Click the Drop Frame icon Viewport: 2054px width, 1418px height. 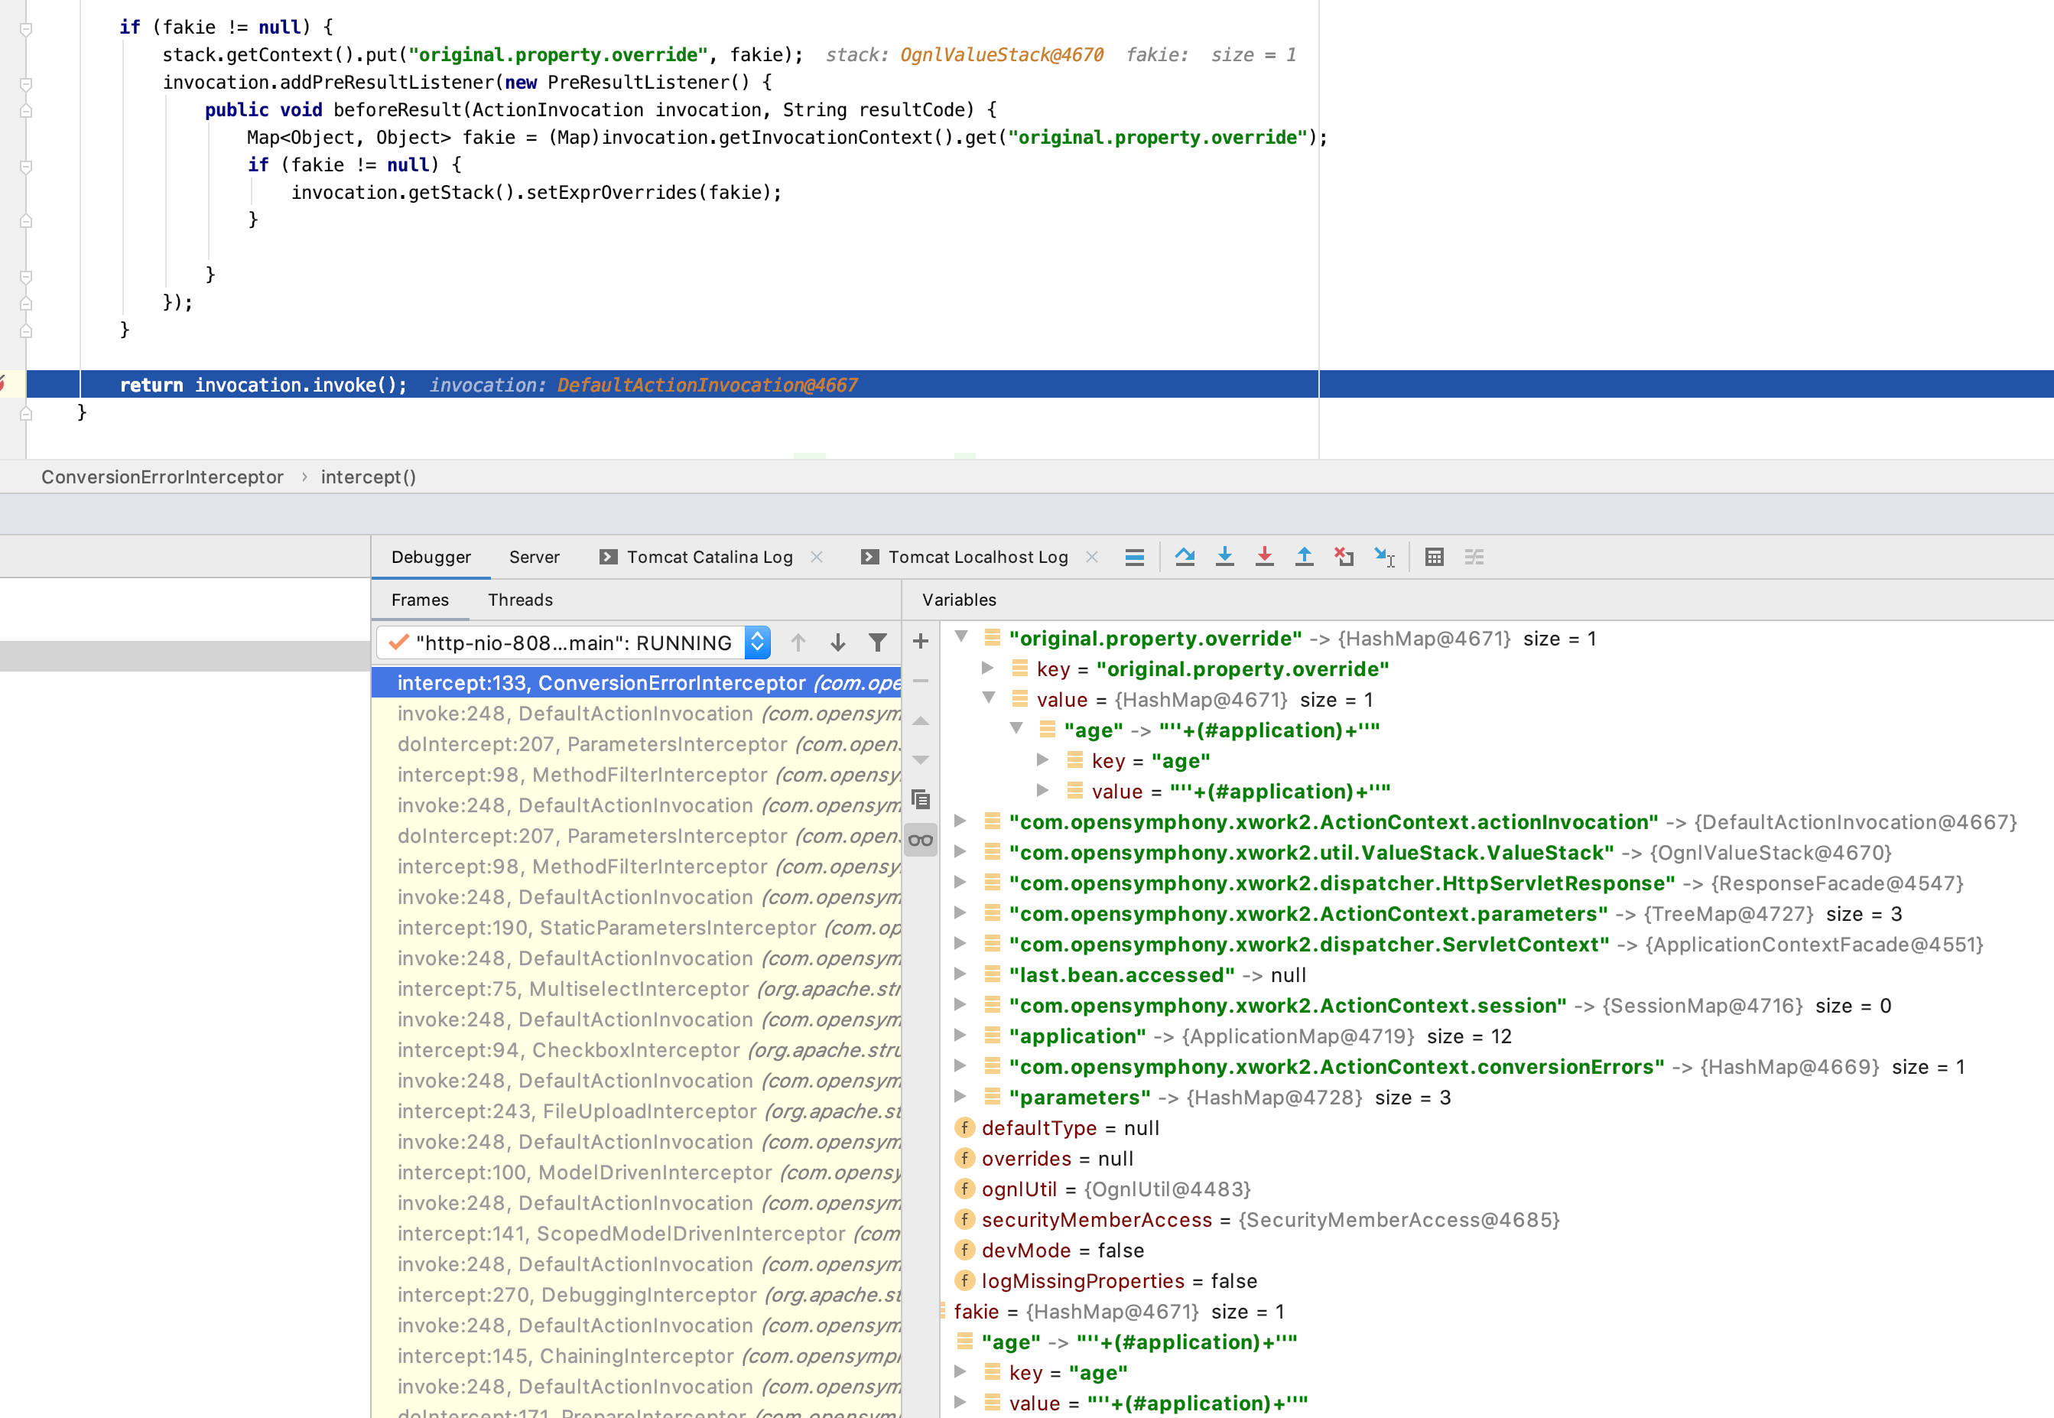1344,557
